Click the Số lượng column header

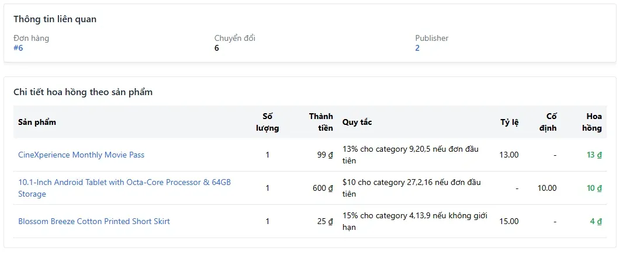[x=268, y=122]
